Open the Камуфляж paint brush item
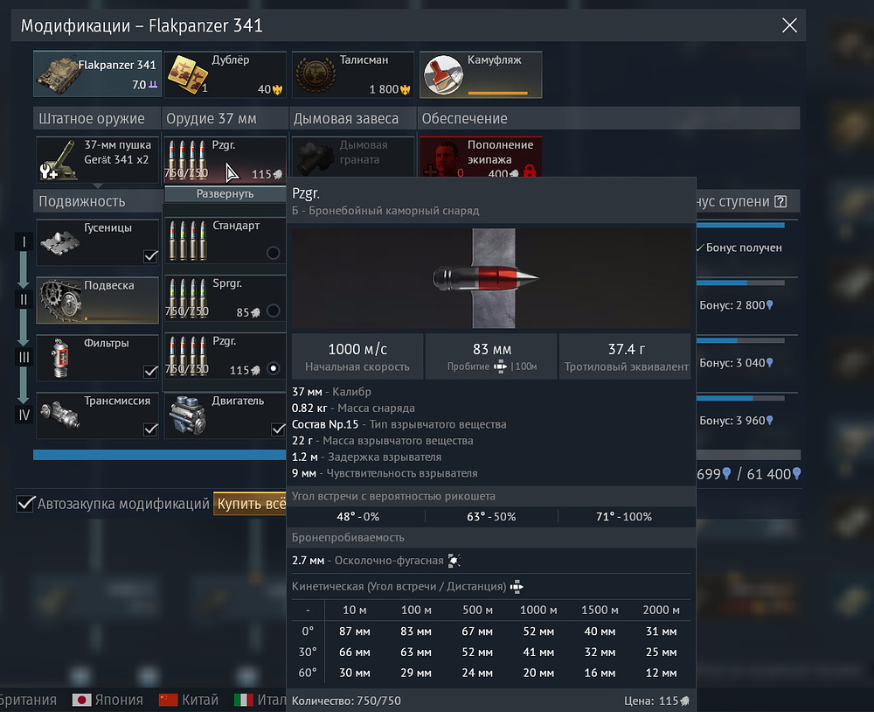The width and height of the screenshot is (874, 712). tap(443, 74)
